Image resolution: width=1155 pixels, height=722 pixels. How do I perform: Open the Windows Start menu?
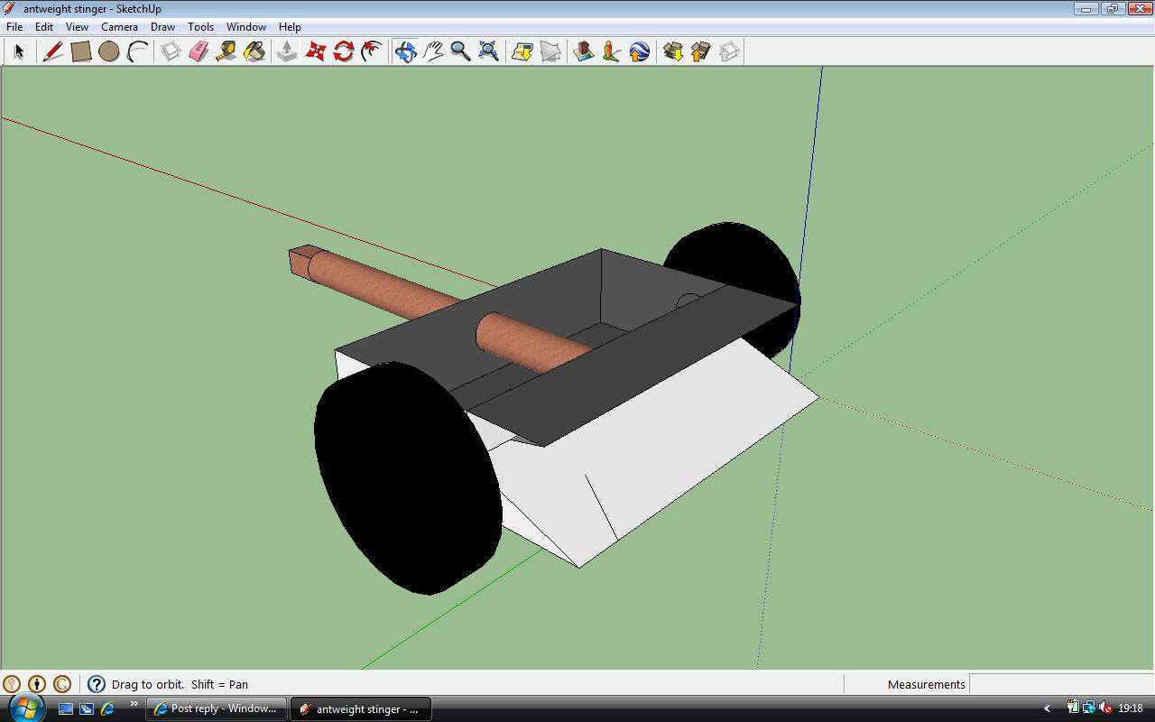click(24, 708)
